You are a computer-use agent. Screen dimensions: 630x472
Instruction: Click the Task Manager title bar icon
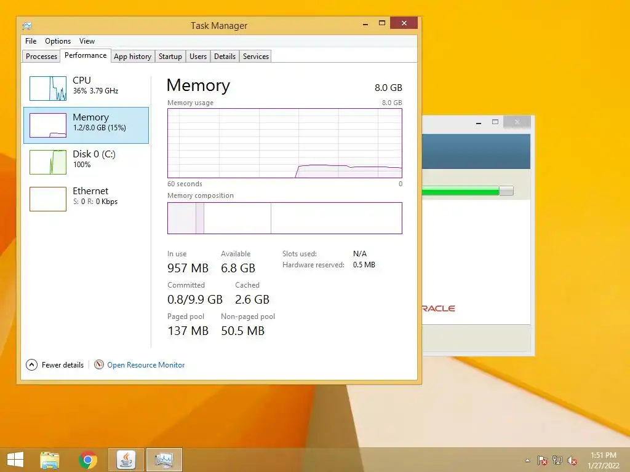pos(27,26)
